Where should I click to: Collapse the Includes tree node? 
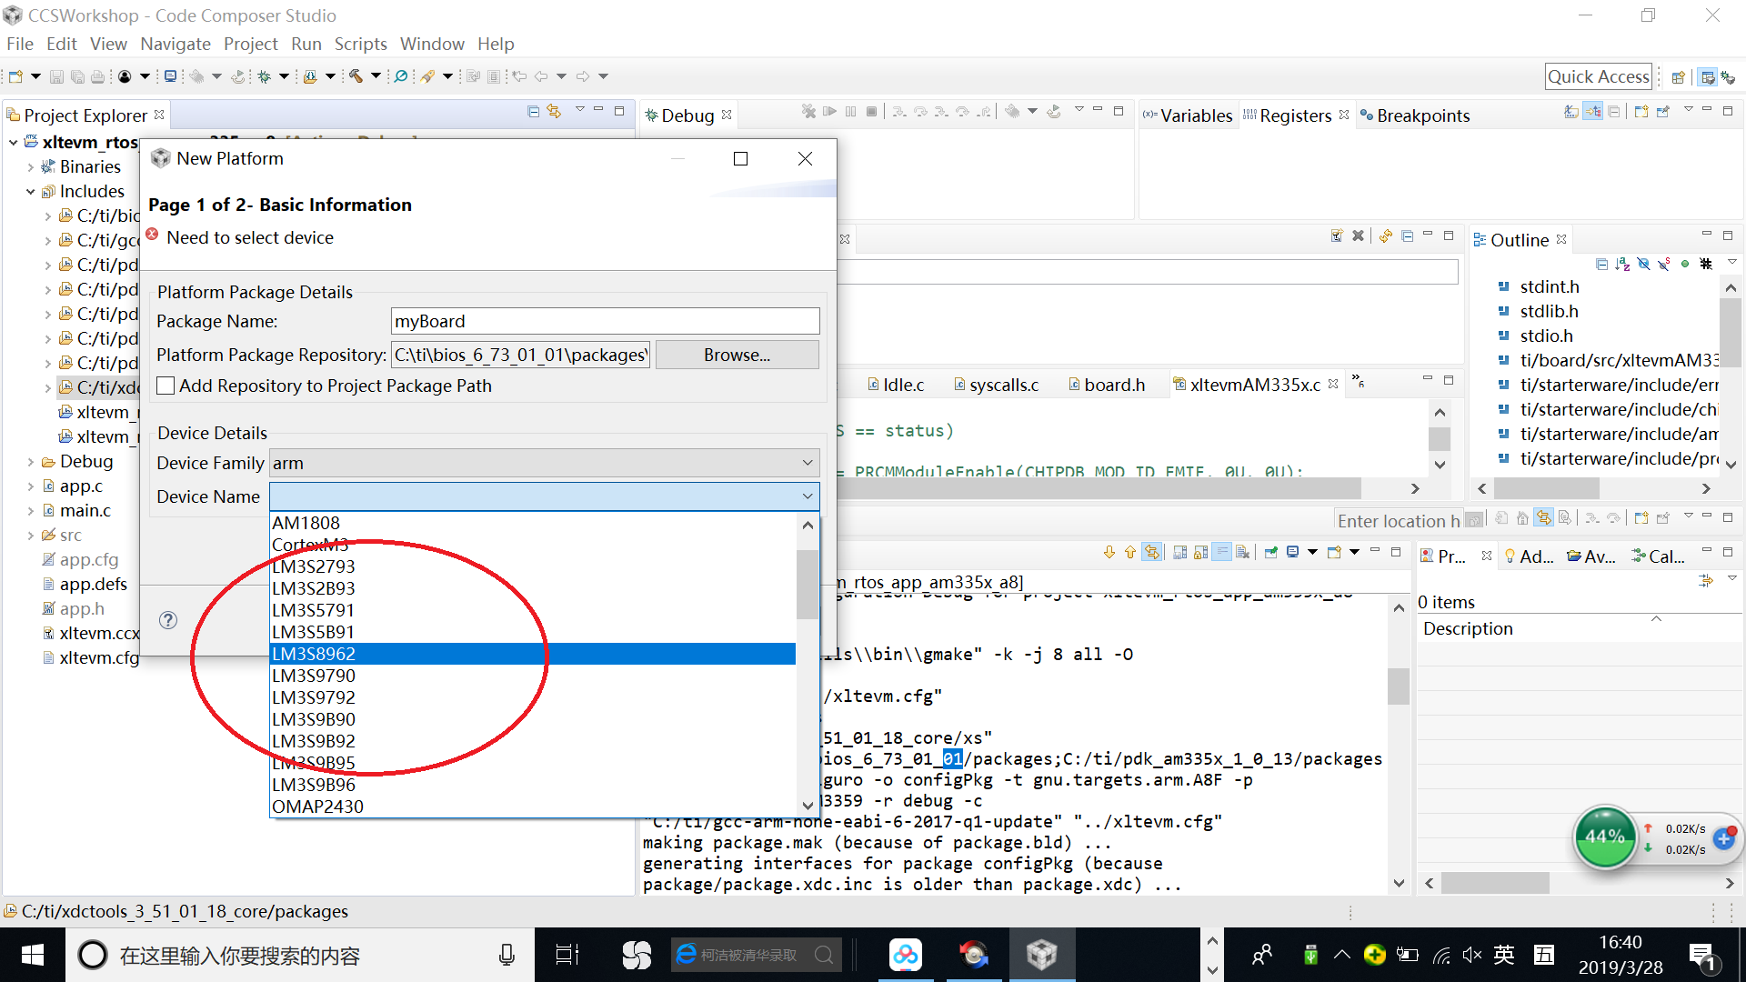click(30, 192)
